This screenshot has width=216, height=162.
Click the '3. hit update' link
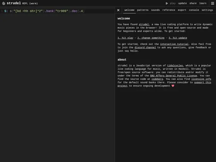pos(178,38)
